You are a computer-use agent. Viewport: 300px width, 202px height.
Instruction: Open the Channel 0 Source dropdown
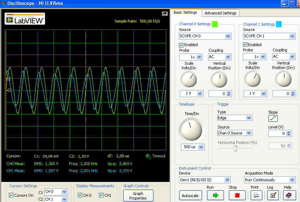pyautogui.click(x=228, y=36)
